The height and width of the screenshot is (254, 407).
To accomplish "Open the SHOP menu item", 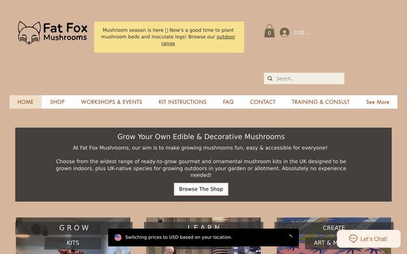I will (x=57, y=102).
